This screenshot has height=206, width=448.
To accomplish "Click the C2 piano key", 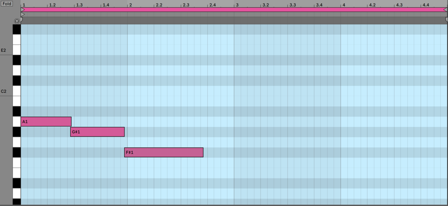I will (x=17, y=91).
